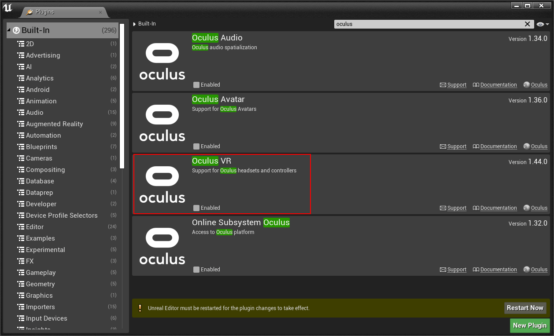Clear the oculus search text
The height and width of the screenshot is (336, 554).
[x=528, y=24]
